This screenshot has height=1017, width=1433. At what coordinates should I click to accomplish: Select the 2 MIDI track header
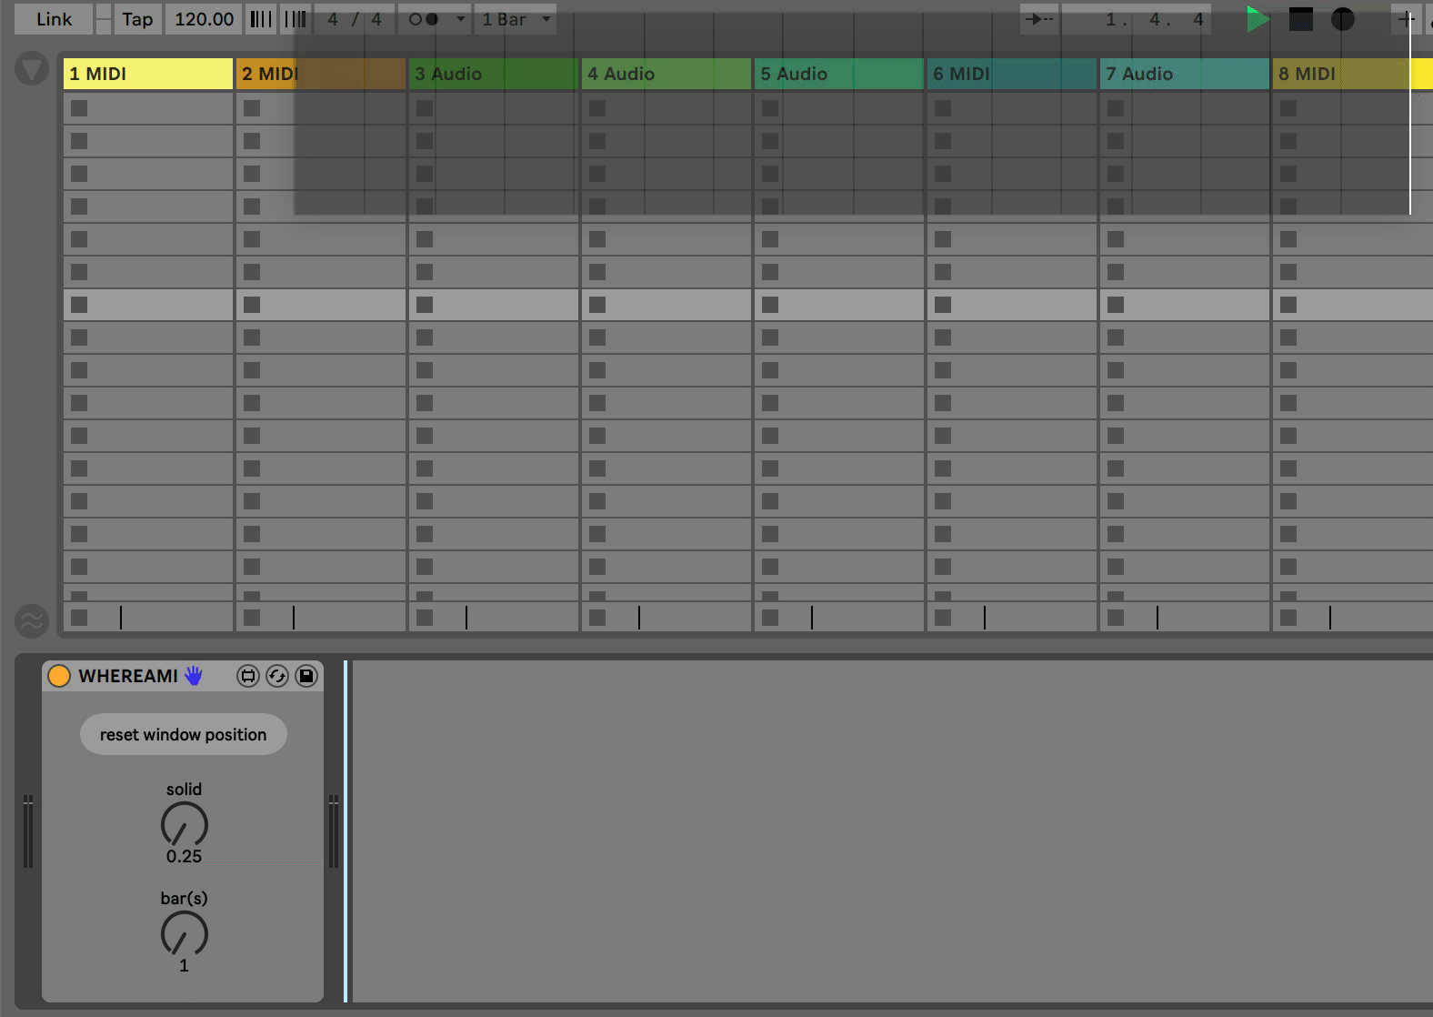click(x=321, y=74)
